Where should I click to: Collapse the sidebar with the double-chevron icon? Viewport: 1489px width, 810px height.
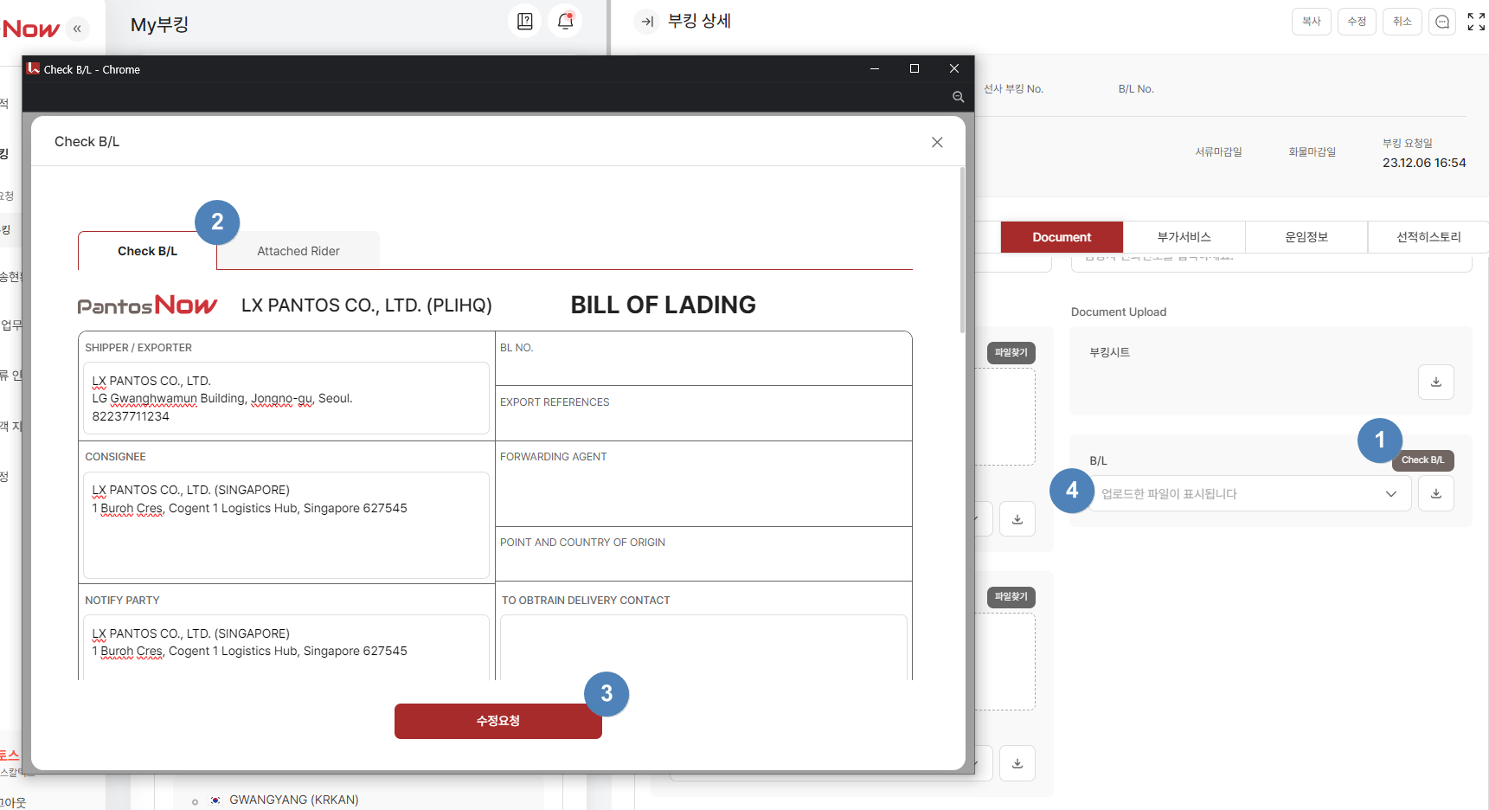[77, 29]
